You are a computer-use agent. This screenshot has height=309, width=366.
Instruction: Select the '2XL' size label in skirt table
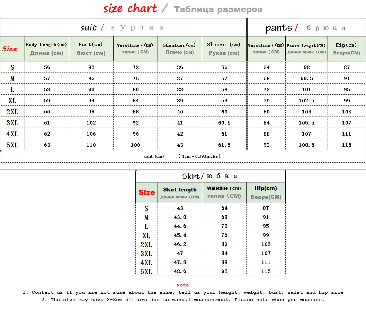coord(146,244)
